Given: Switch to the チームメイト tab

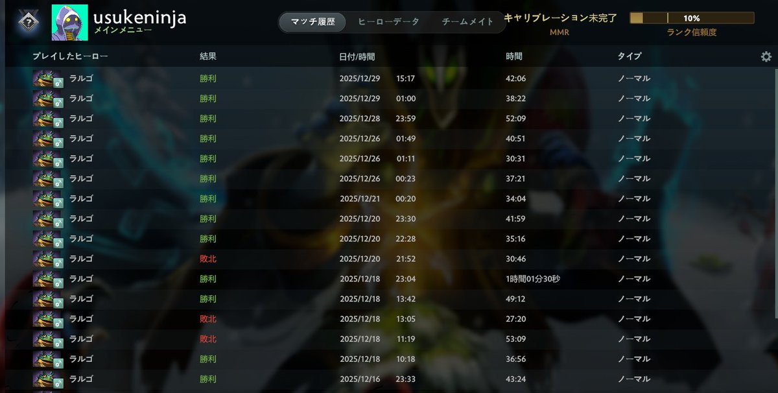Looking at the screenshot, I should (467, 22).
